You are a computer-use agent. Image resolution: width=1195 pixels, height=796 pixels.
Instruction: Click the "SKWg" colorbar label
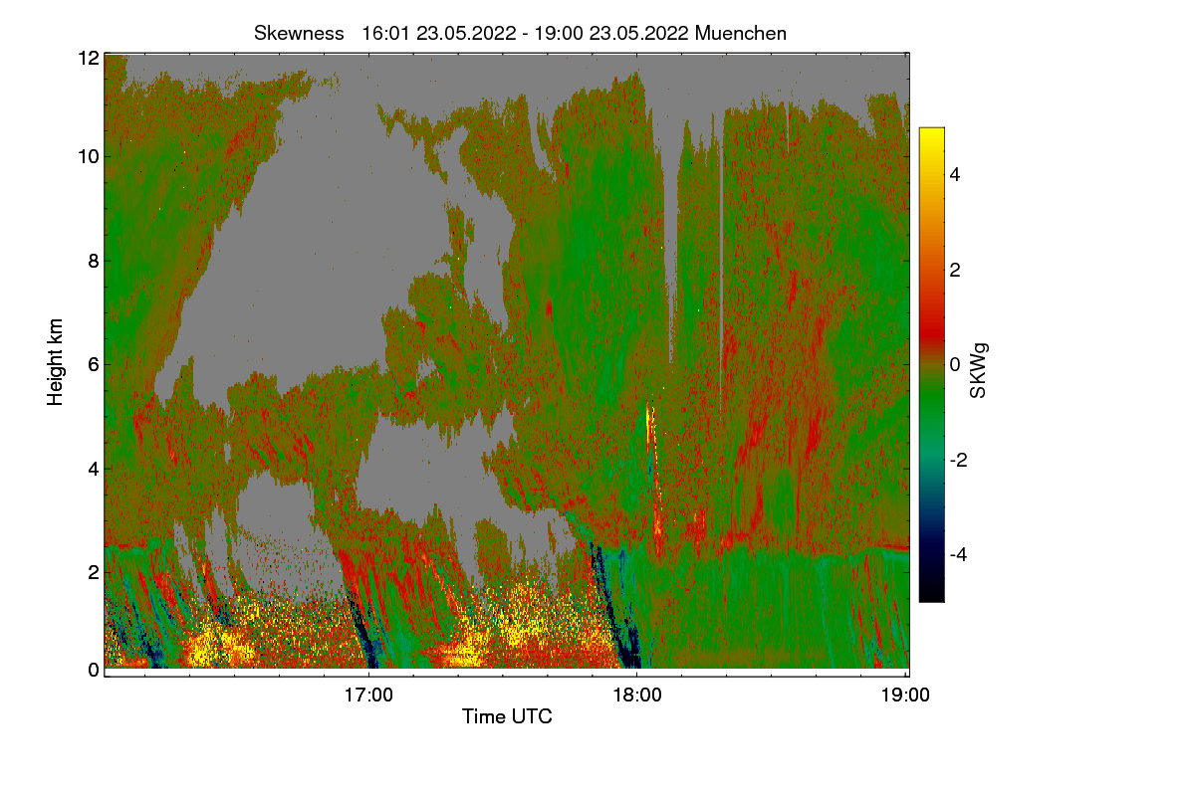(979, 371)
